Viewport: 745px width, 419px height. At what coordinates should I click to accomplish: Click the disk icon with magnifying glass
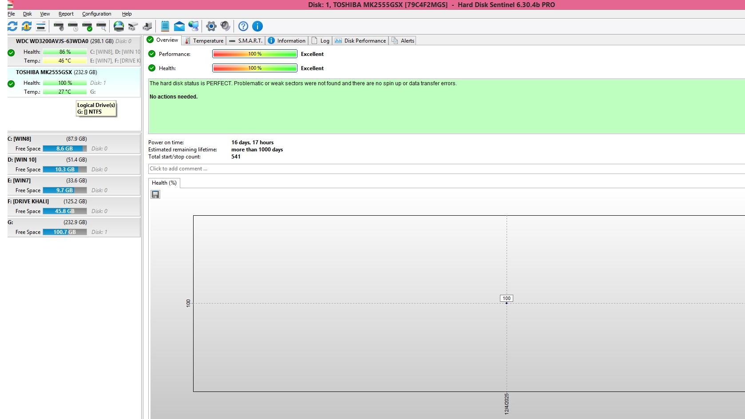pyautogui.click(x=102, y=26)
